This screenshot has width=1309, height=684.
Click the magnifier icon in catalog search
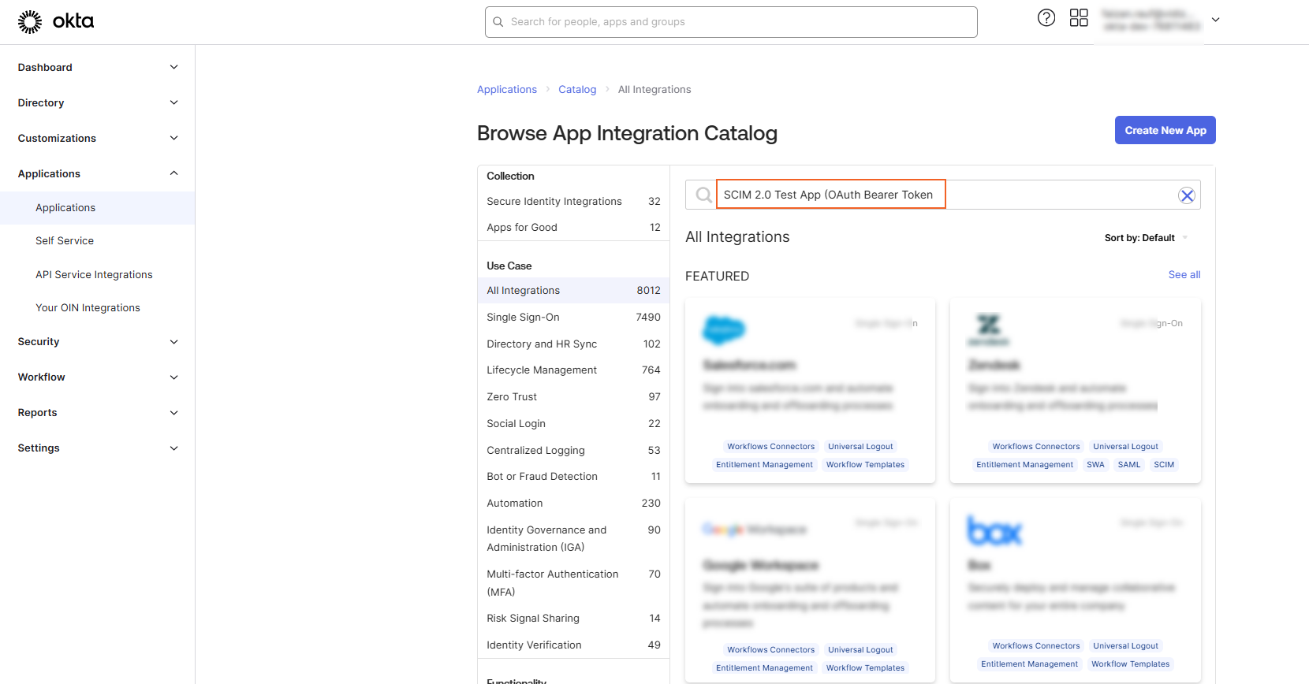pyautogui.click(x=703, y=195)
